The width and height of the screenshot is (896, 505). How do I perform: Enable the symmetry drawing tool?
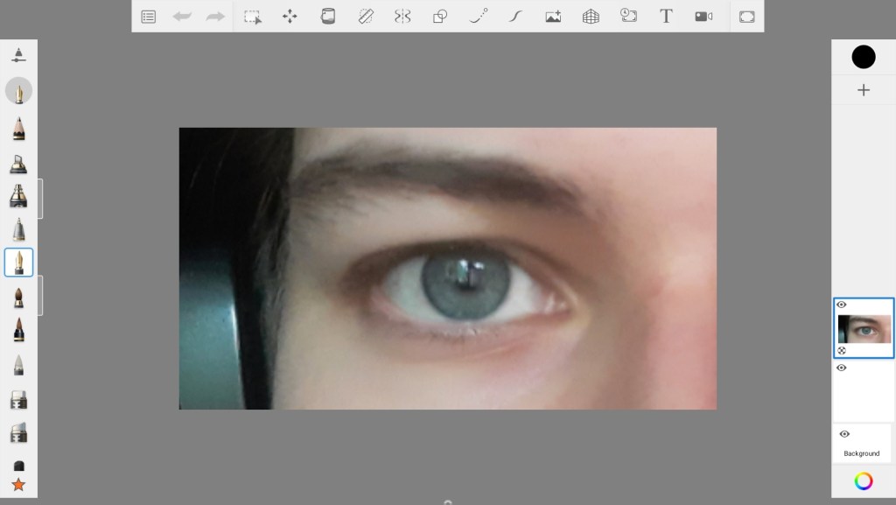(x=402, y=17)
